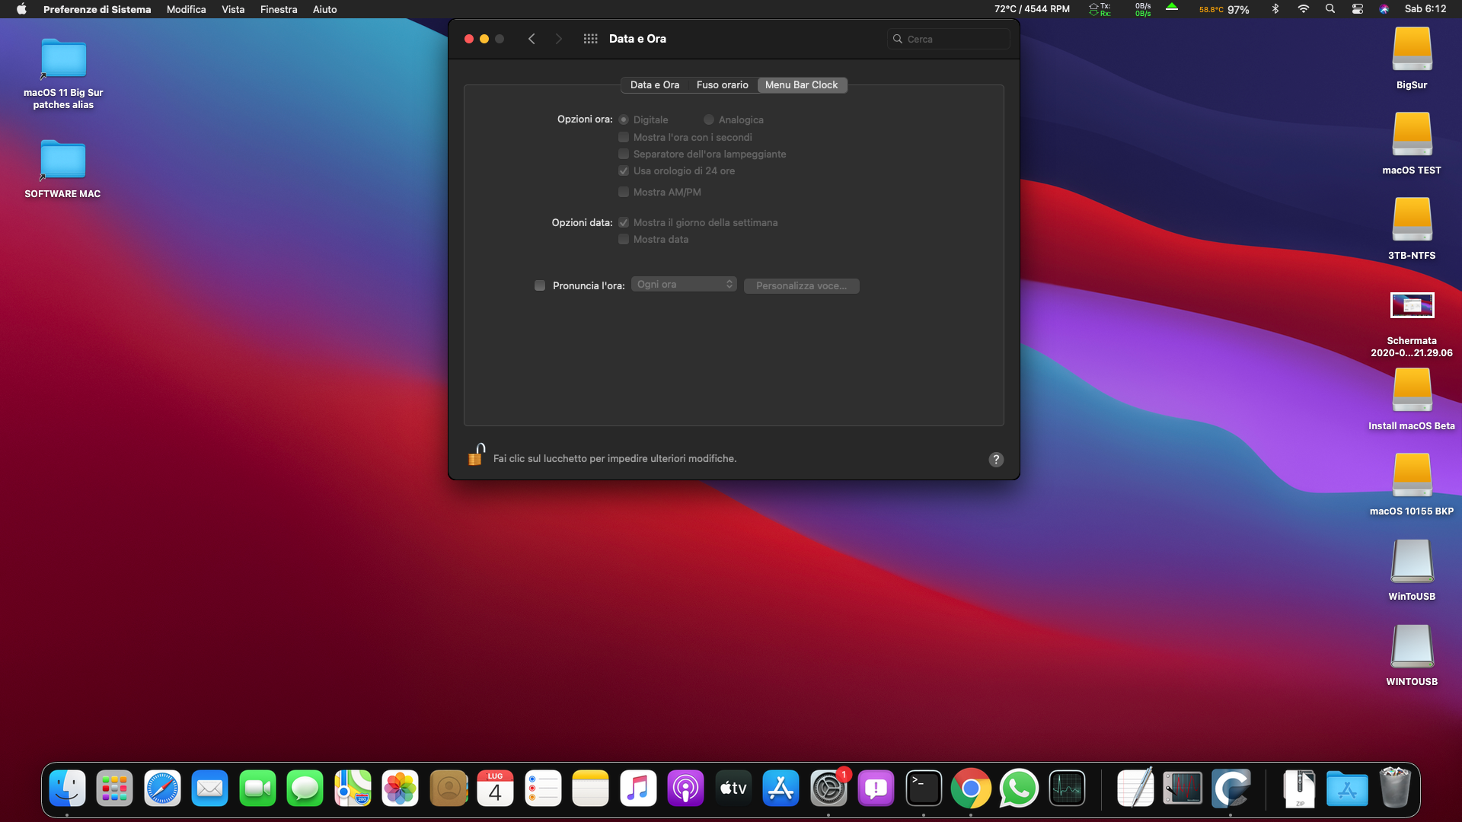Select the Analogica radio button
1462x822 pixels.
point(709,119)
